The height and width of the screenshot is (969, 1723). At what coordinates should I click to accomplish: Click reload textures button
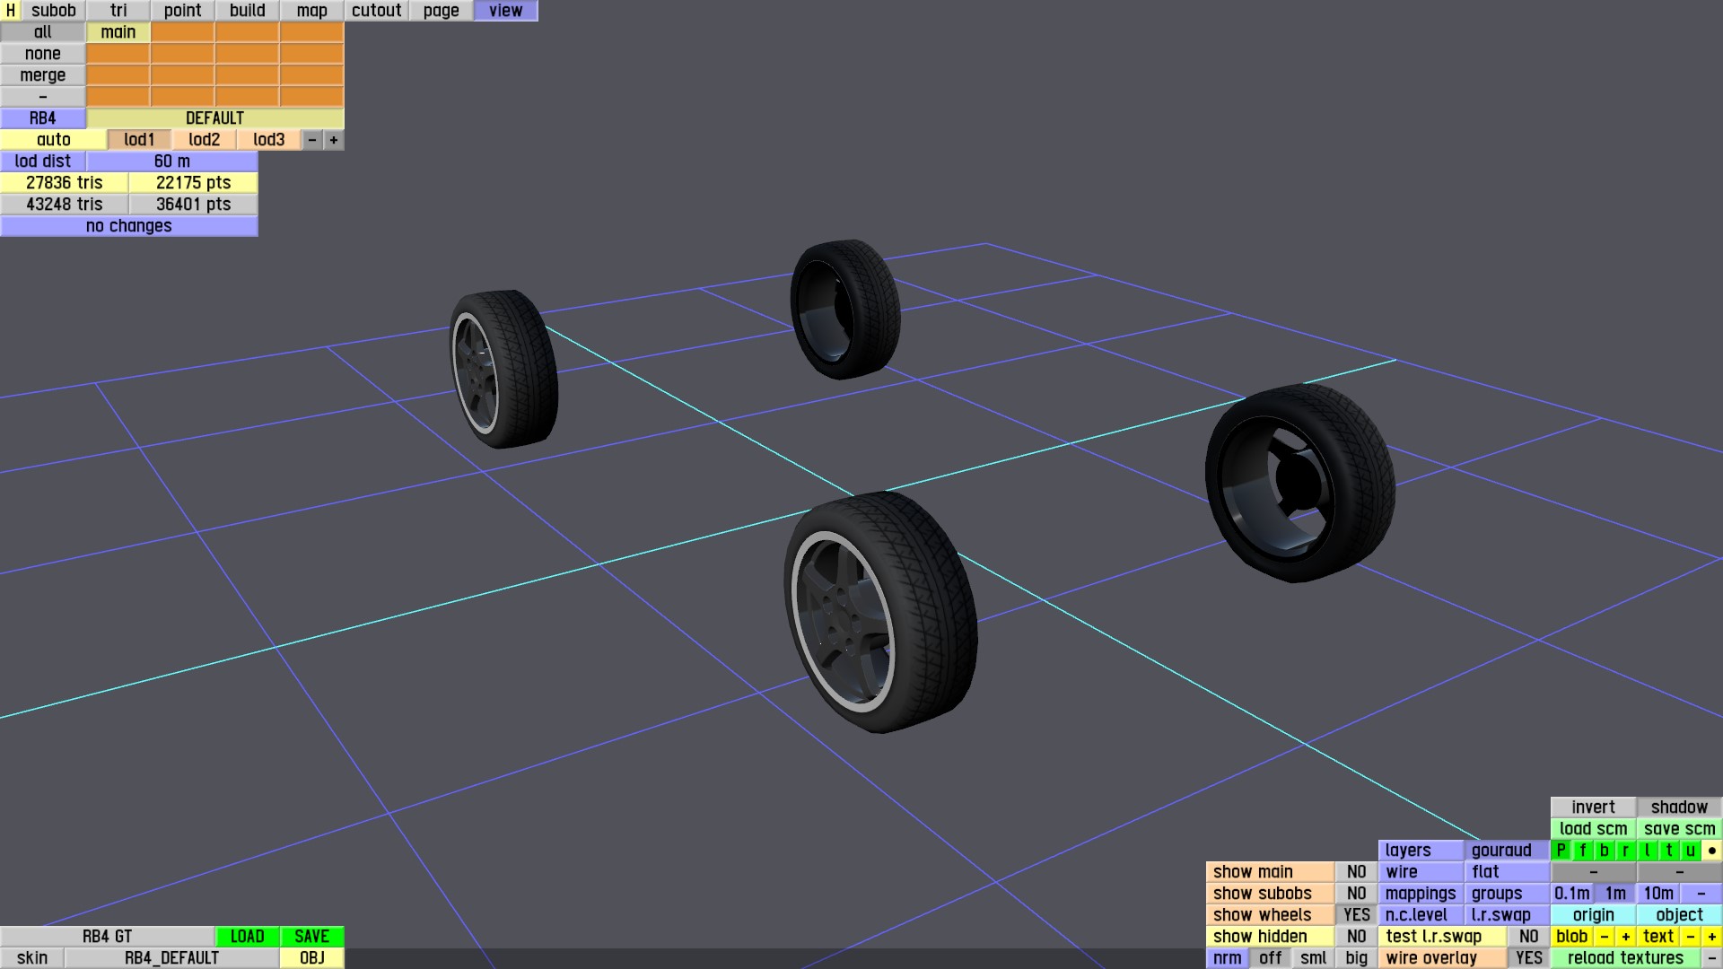coord(1625,958)
